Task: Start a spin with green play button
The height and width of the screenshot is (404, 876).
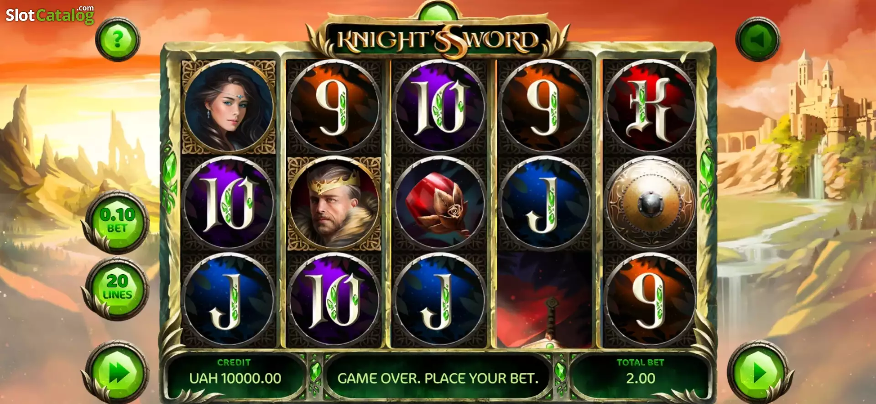Action: coord(759,373)
